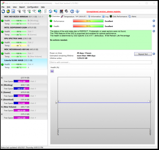159x150 pixels.
Task: Click the blue info bubble toolbar icon
Action: [x=77, y=11]
